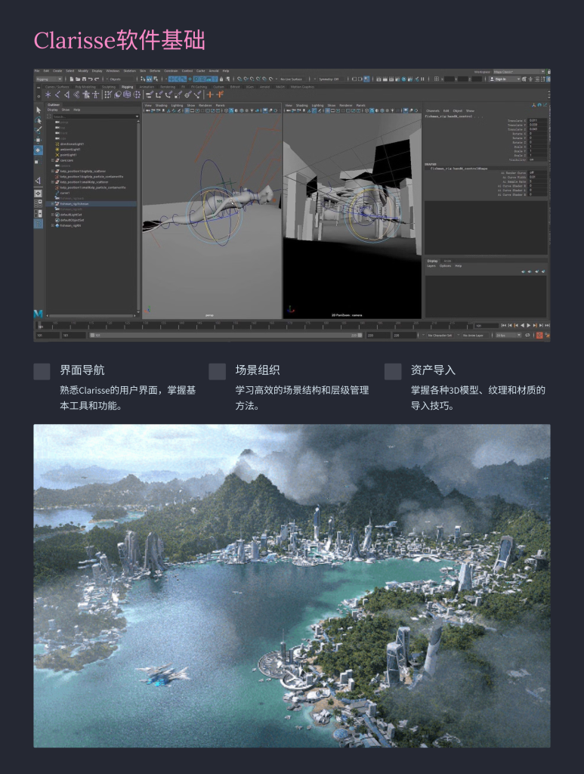Click go to start of playback range
This screenshot has height=774, width=584.
click(504, 325)
